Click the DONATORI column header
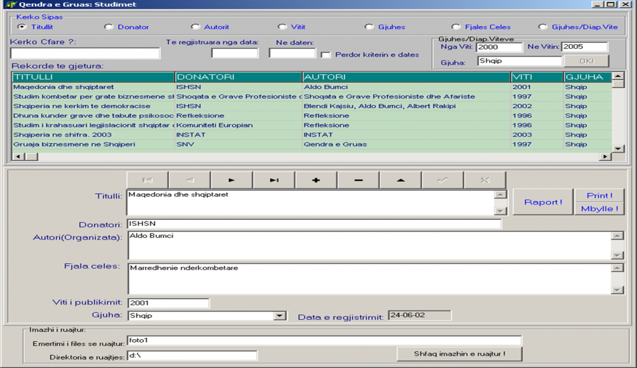This screenshot has width=637, height=368. pos(238,77)
